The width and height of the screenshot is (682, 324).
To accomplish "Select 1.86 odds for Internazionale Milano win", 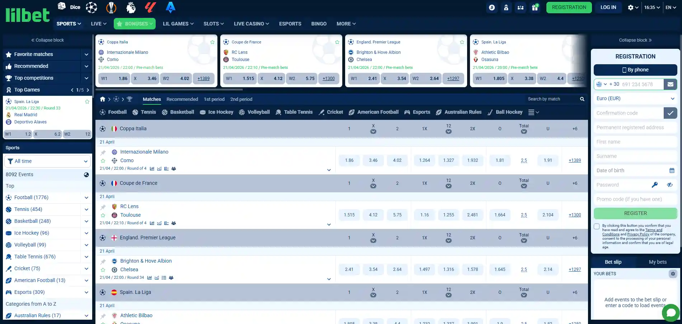I will 349,161.
